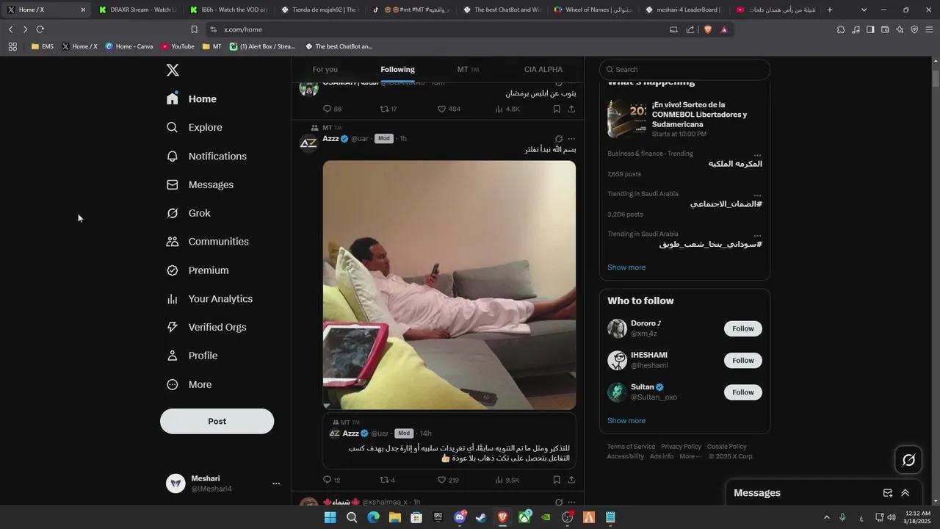This screenshot has width=940, height=529.
Task: Expand the More sidebar menu
Action: click(x=189, y=384)
